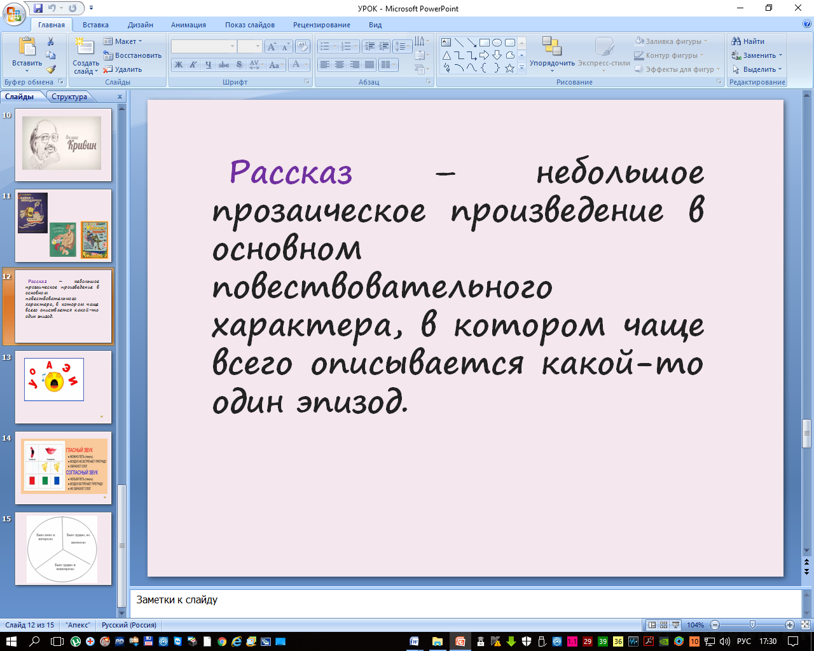Viewport: 814px width, 651px height.
Task: Click the fit slide to window icon
Action: tap(805, 625)
